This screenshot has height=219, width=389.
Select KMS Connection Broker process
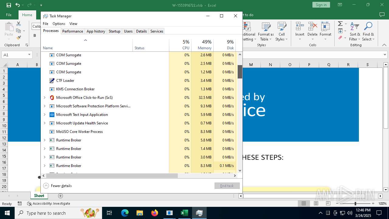[x=139, y=89]
